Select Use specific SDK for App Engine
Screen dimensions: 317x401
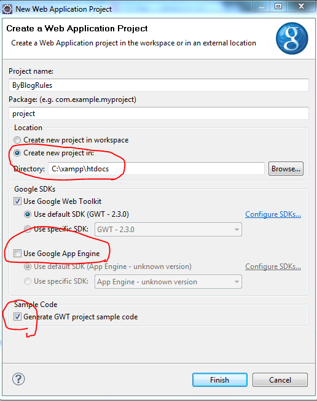pyautogui.click(x=28, y=281)
